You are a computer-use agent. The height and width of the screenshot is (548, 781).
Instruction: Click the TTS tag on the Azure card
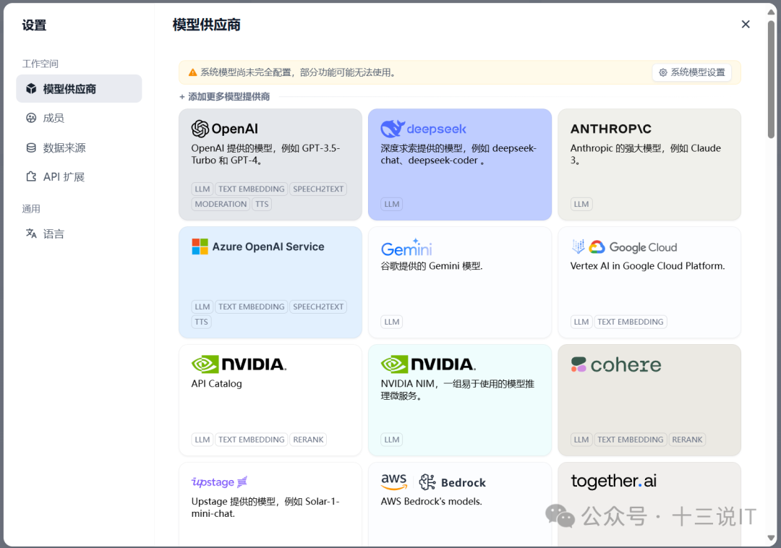click(x=201, y=322)
